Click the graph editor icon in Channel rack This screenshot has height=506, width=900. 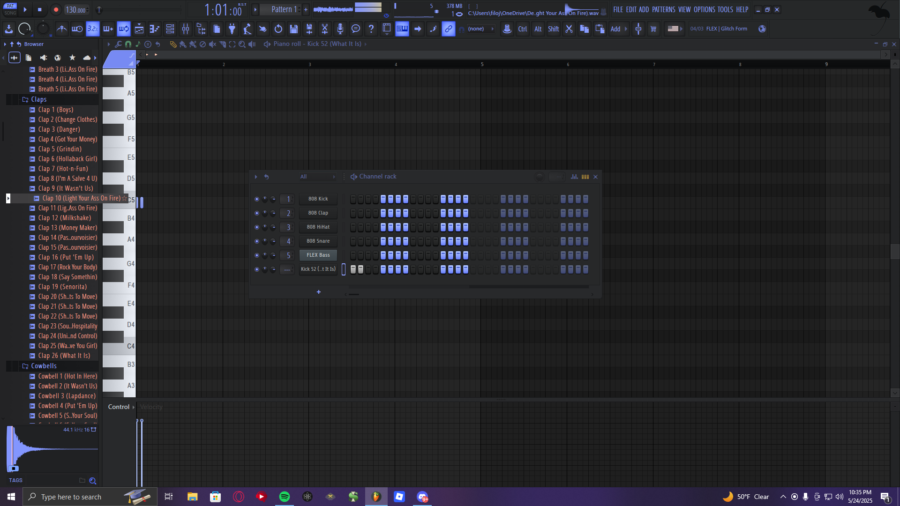point(574,177)
